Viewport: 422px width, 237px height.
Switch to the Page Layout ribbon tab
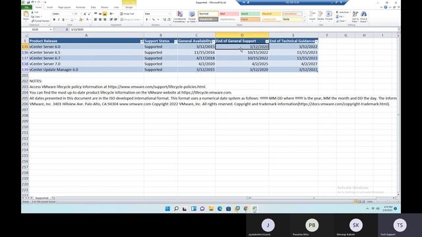[65, 7]
